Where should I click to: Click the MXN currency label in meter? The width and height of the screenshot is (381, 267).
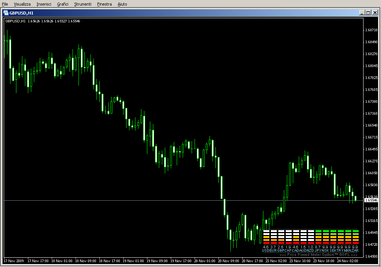348,251
